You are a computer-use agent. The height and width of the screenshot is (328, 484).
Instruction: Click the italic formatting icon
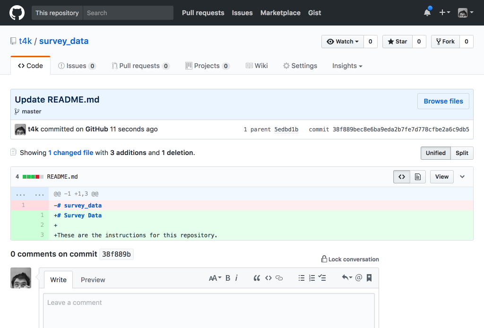point(236,278)
